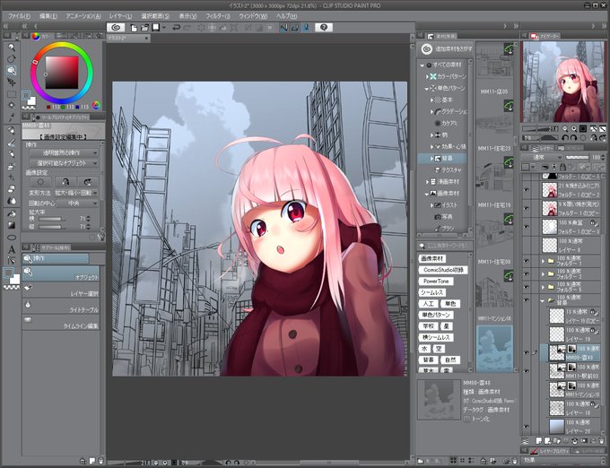Rotate canvas left in Navigator

point(566,137)
